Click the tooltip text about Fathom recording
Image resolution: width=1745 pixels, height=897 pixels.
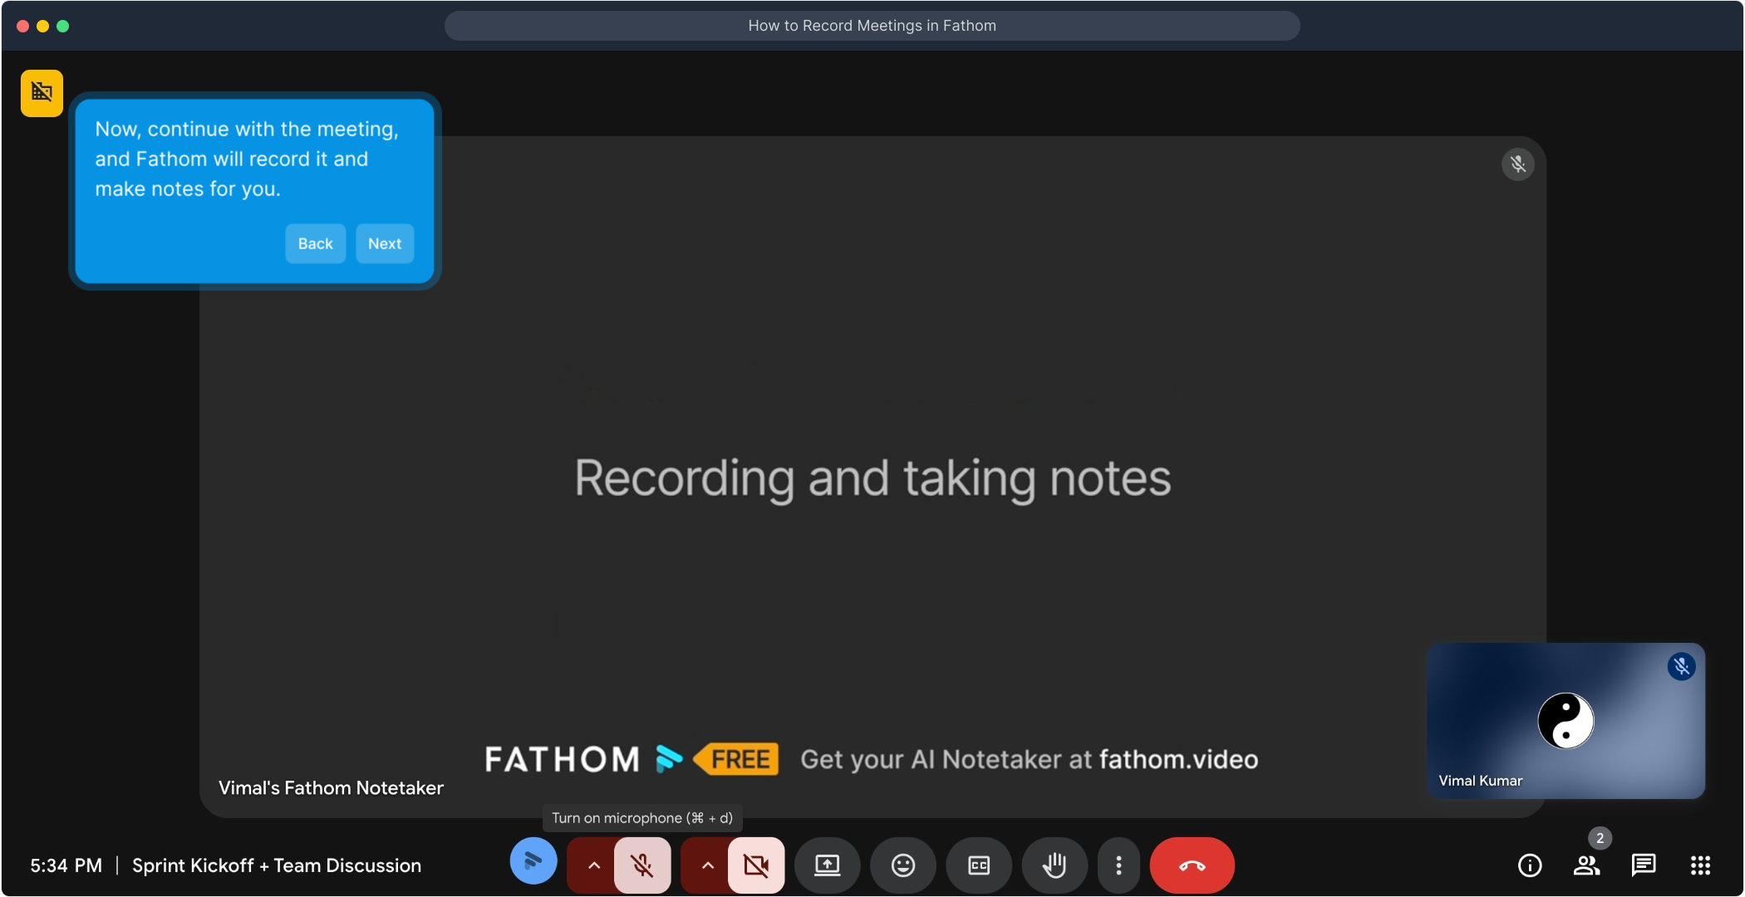[247, 159]
